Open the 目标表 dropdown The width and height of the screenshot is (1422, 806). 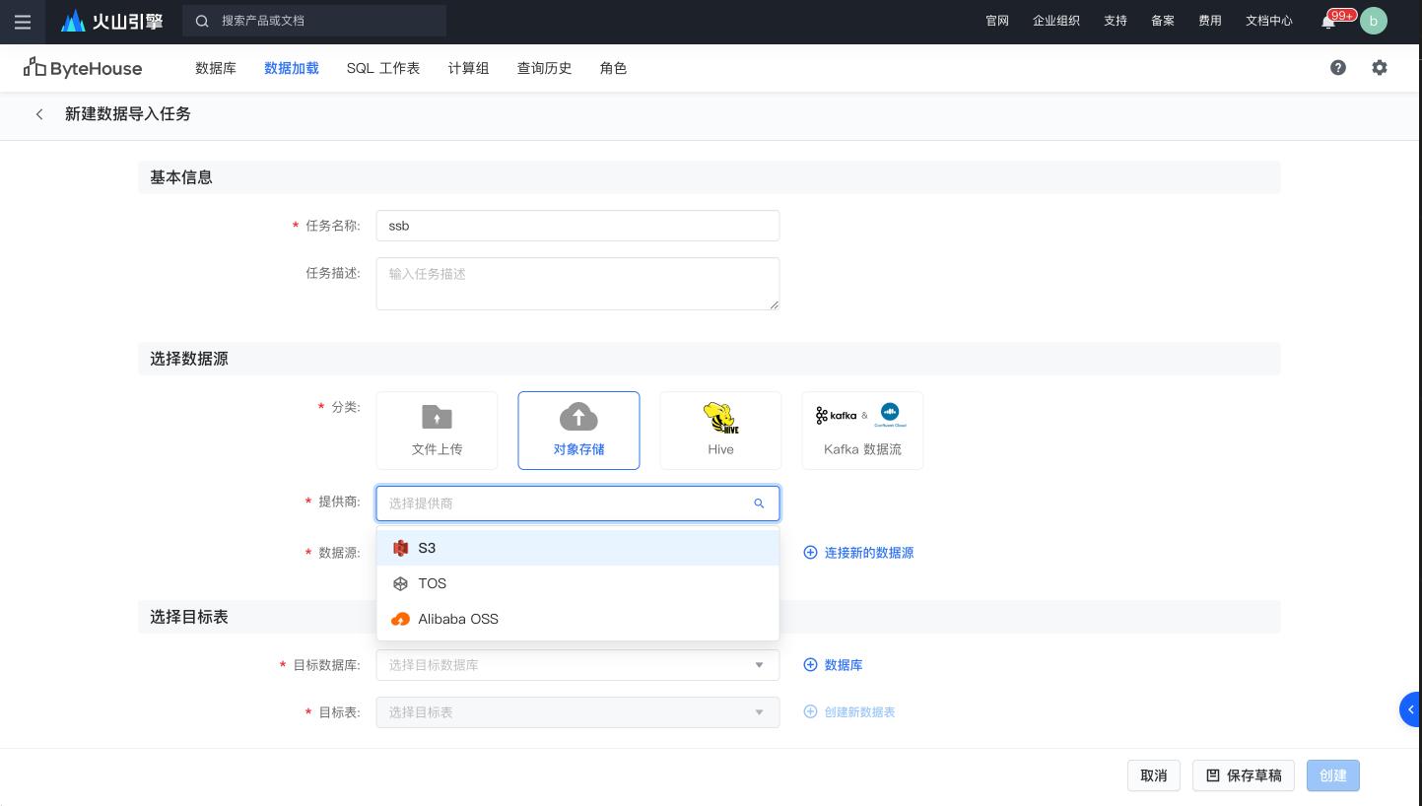pyautogui.click(x=577, y=712)
